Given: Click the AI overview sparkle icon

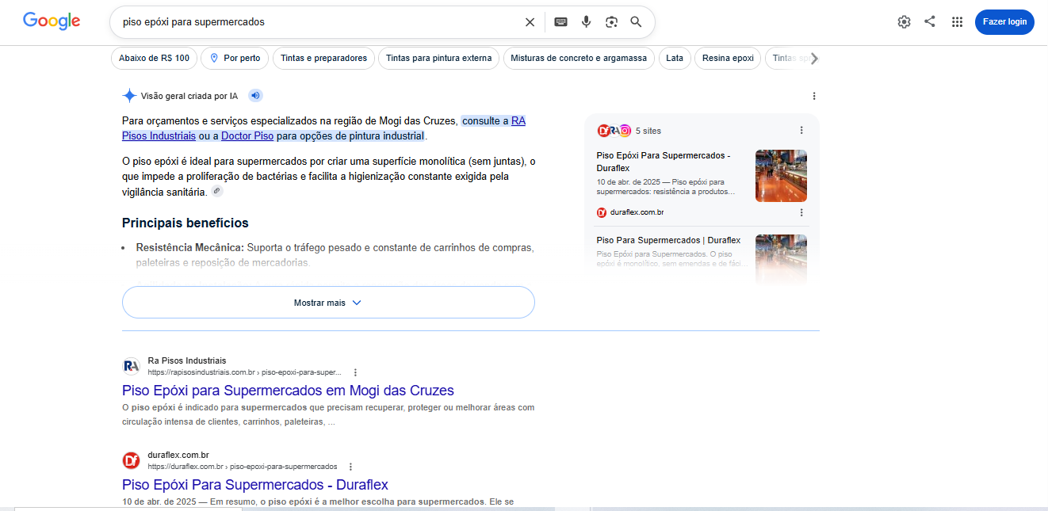Looking at the screenshot, I should point(129,96).
